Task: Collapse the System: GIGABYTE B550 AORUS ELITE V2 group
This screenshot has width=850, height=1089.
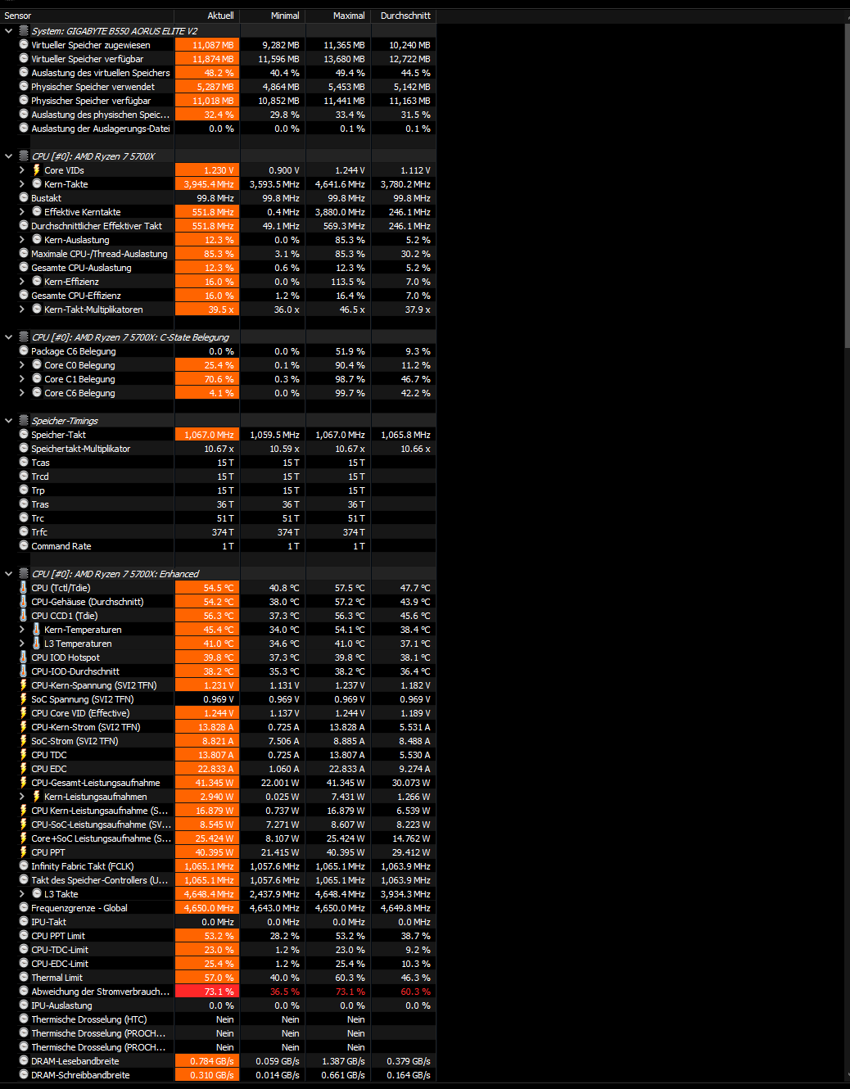Action: [9, 31]
